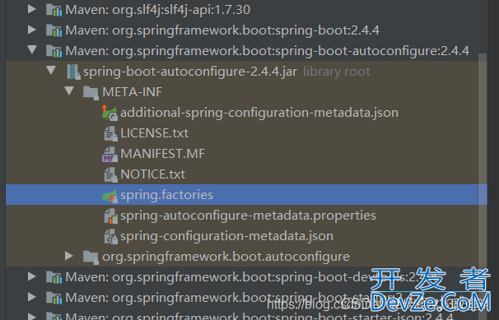The image size is (499, 320).
Task: Click the org.springframework.boot.autoconfigure package folder icon
Action: pos(91,257)
